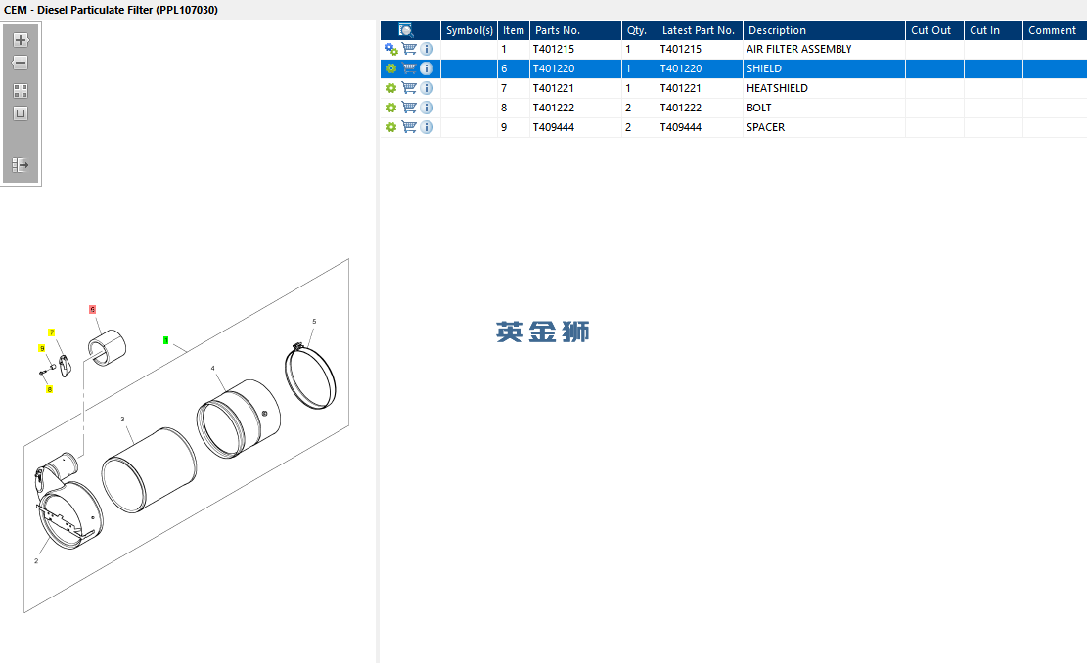1087x663 pixels.
Task: Click the list export arrow icon in diagram toolbar
Action: tap(21, 165)
